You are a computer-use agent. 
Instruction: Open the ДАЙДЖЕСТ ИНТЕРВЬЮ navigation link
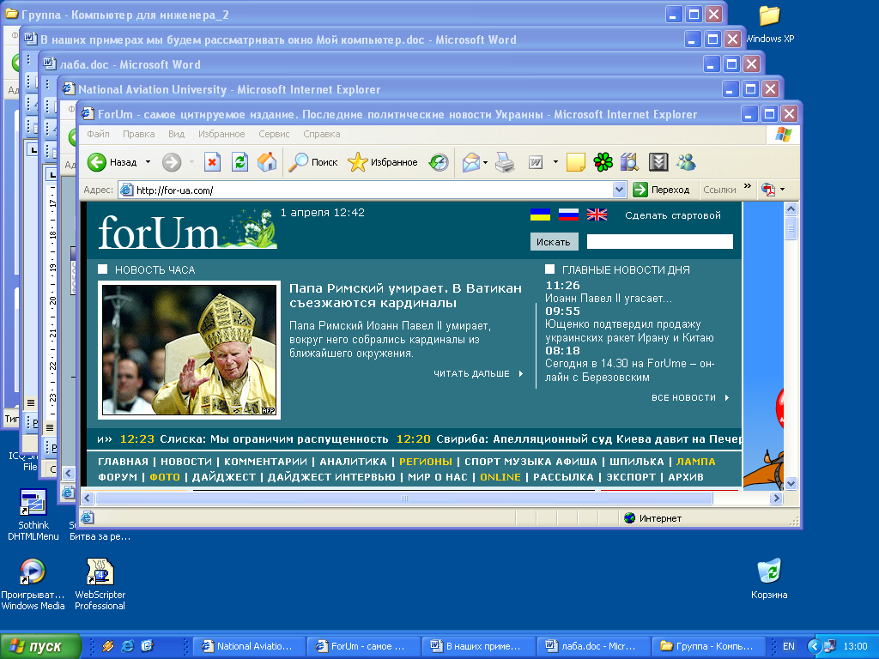331,477
